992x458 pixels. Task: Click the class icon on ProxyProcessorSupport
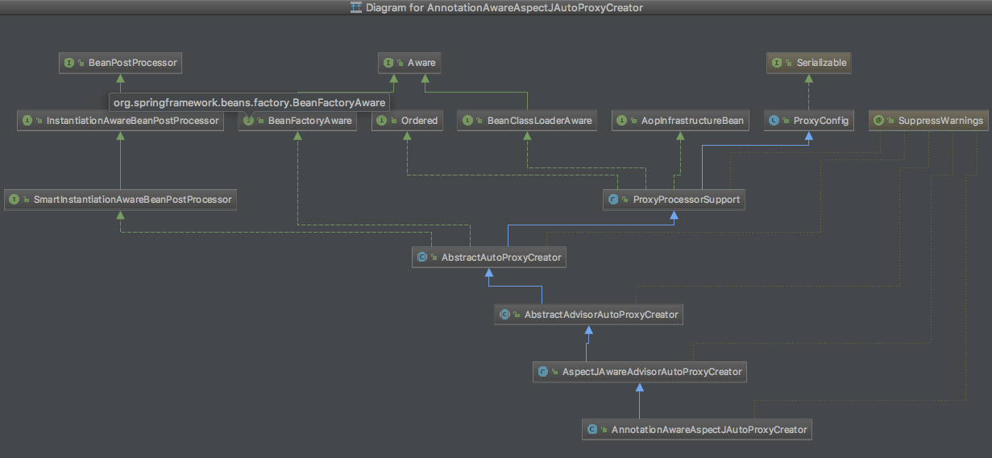[x=614, y=200]
